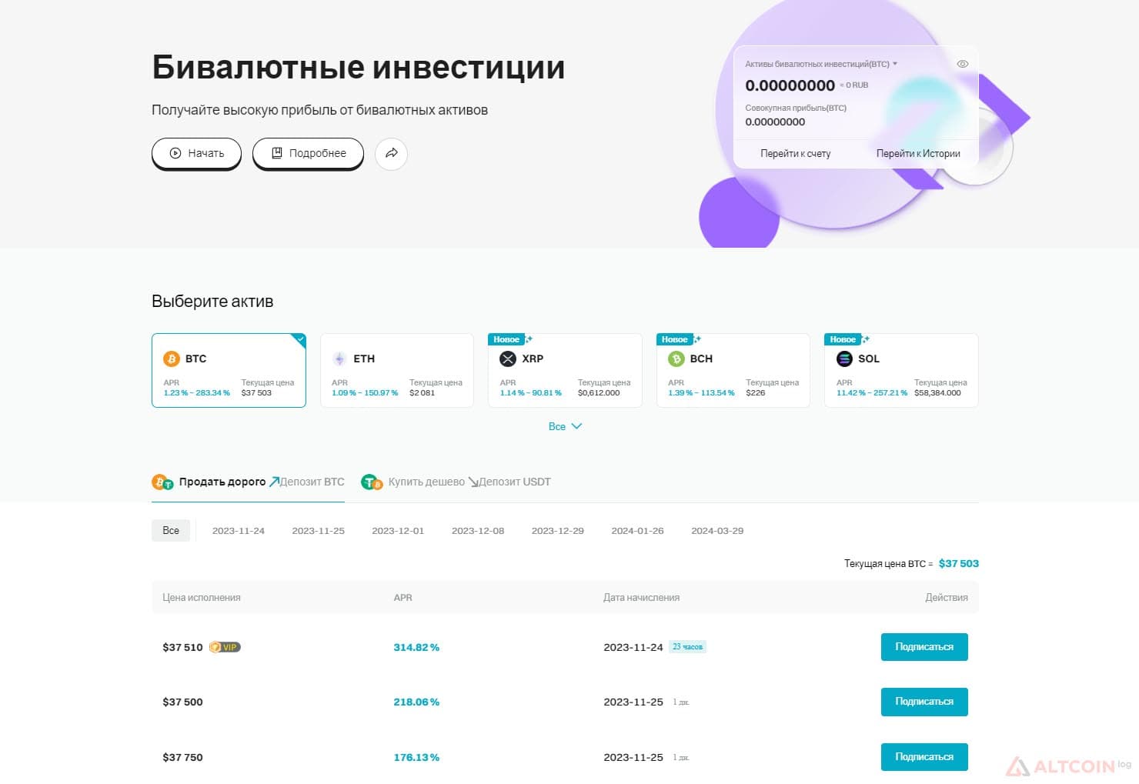1139x784 pixels.
Task: Select the SOL asset card
Action: coord(901,370)
